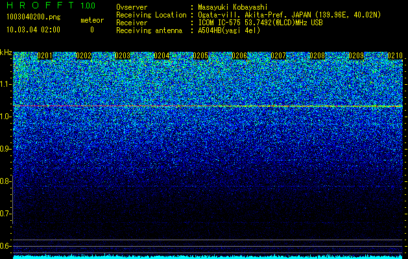Click the 0201 time marker
Screen dimensions: 408x259
(45, 56)
